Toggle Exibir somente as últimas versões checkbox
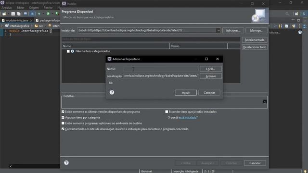This screenshot has width=308, height=173. pos(63,111)
